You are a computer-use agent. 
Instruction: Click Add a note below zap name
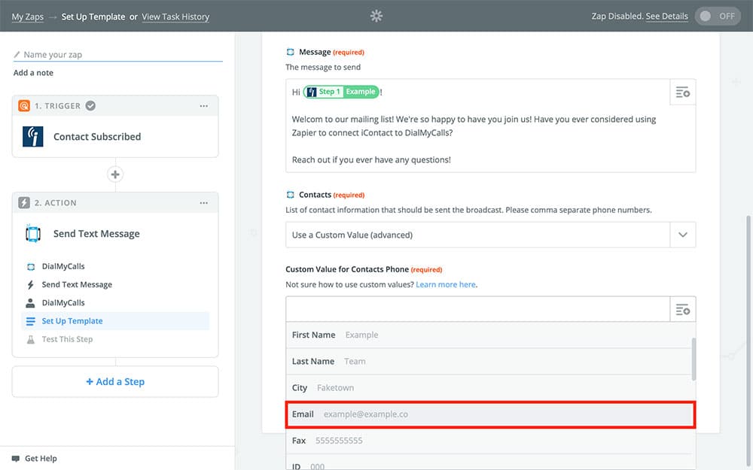pyautogui.click(x=33, y=73)
